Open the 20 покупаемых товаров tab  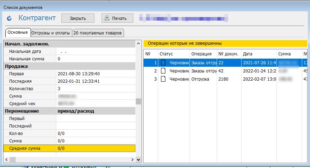tap(98, 33)
